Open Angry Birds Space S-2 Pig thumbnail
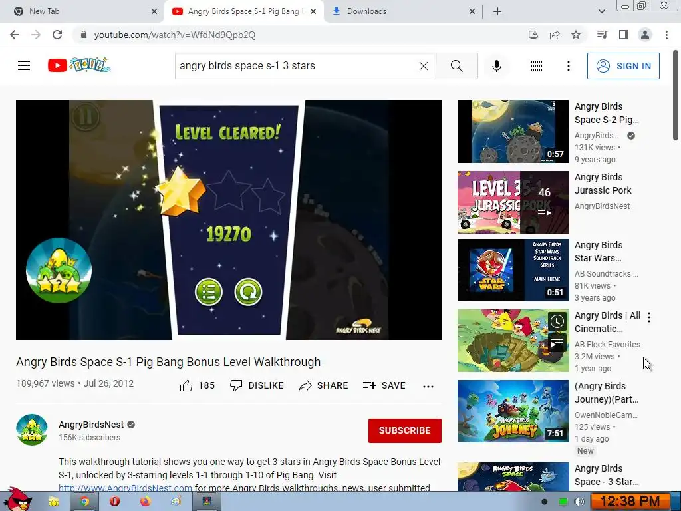The height and width of the screenshot is (511, 681). pyautogui.click(x=513, y=132)
